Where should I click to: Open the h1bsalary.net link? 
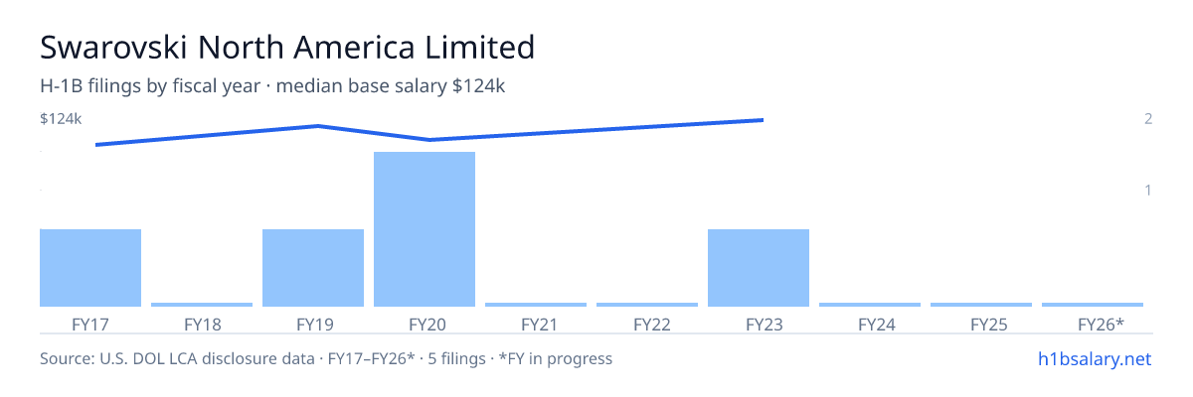click(1095, 358)
